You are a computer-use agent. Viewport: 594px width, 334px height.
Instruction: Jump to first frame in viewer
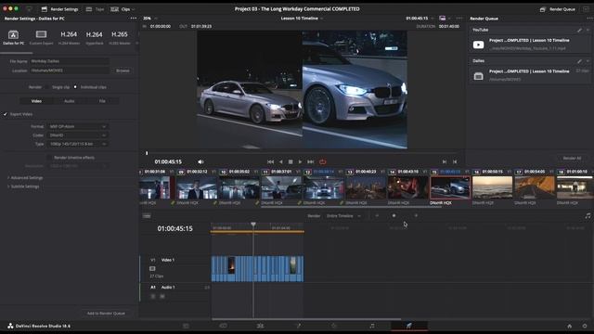pos(270,161)
